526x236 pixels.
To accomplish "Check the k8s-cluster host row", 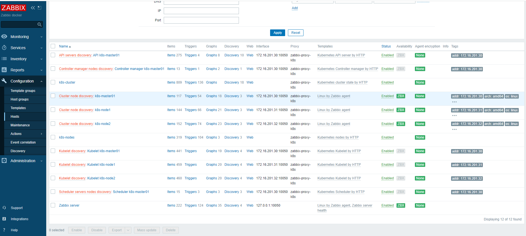I will (53, 82).
